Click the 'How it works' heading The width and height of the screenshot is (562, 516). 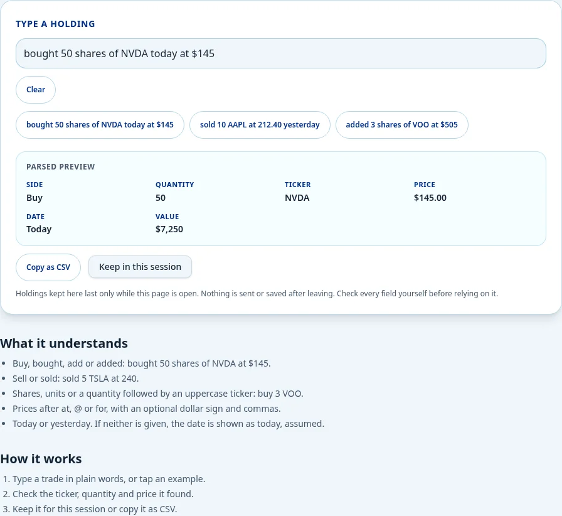click(x=41, y=459)
